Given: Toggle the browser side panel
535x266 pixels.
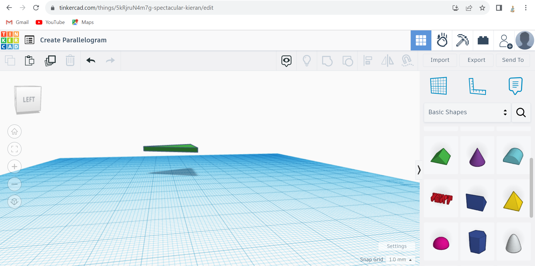Looking at the screenshot, I should click(x=499, y=8).
